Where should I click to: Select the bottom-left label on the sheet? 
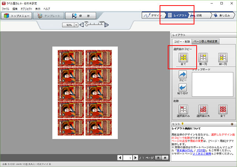coord(71,127)
